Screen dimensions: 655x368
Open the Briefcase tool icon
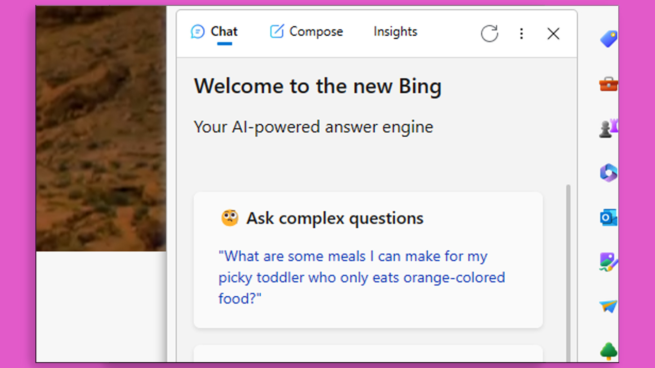(608, 84)
